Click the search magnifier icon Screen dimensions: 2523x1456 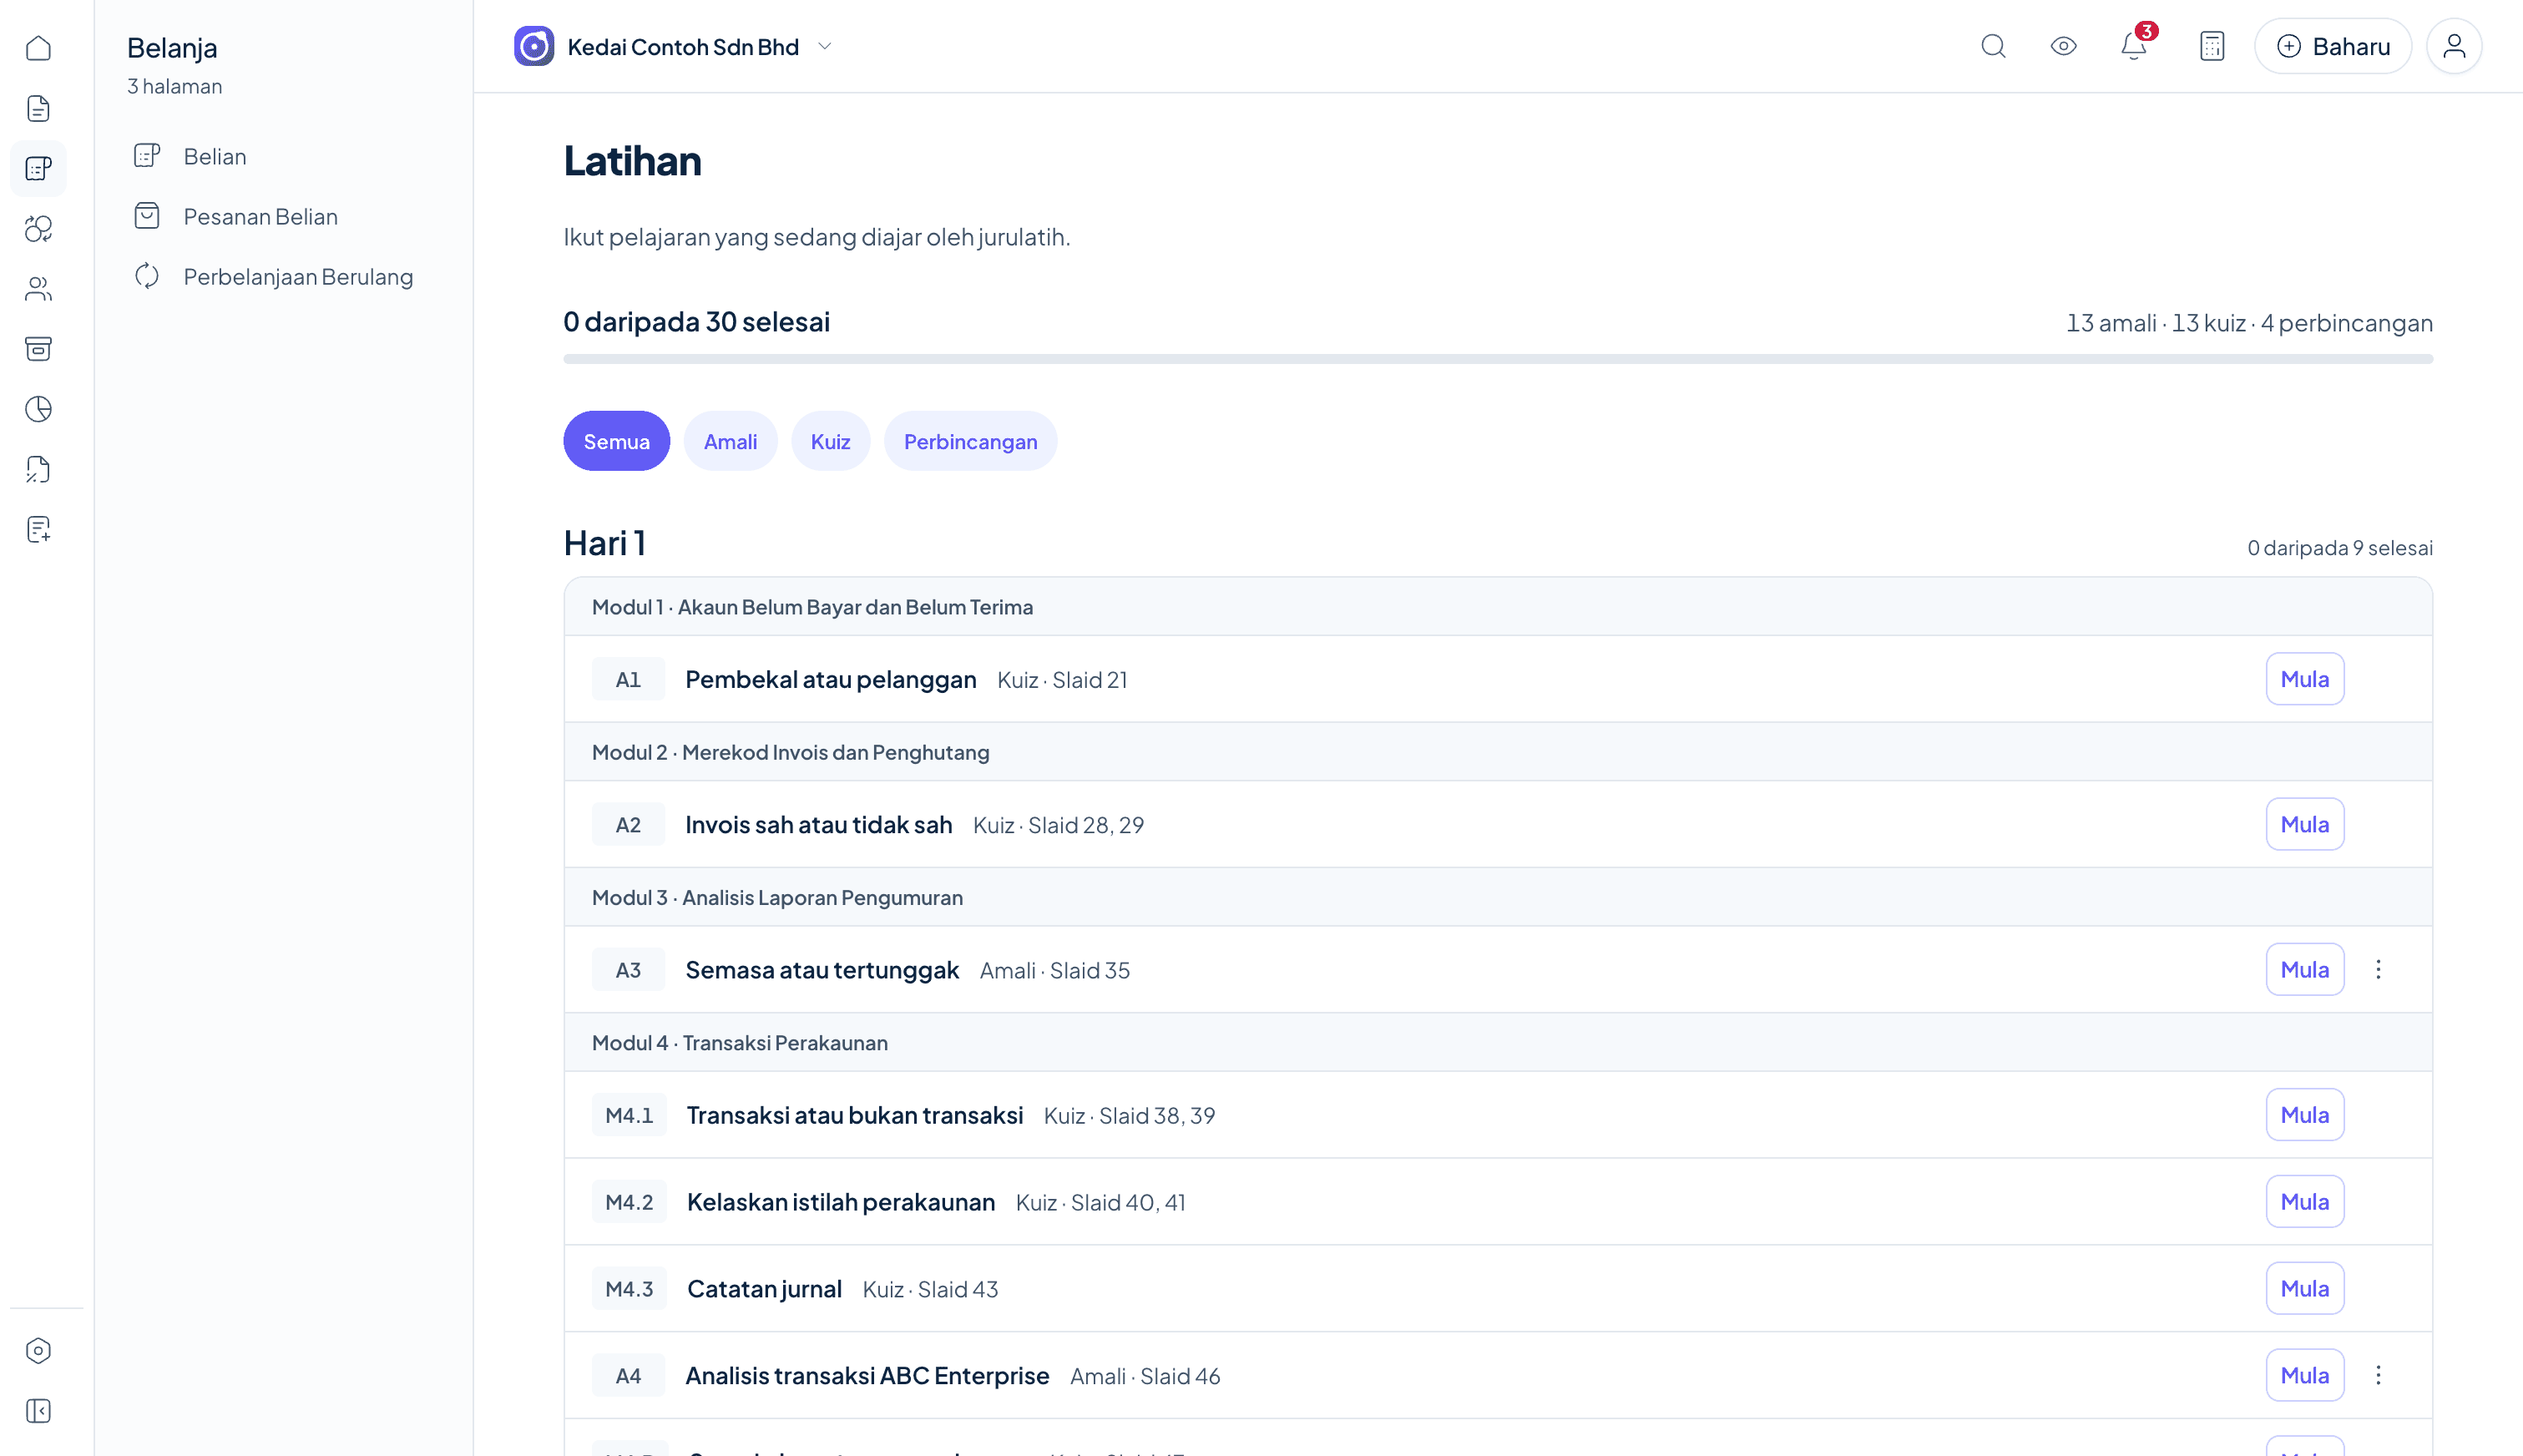tap(1993, 46)
